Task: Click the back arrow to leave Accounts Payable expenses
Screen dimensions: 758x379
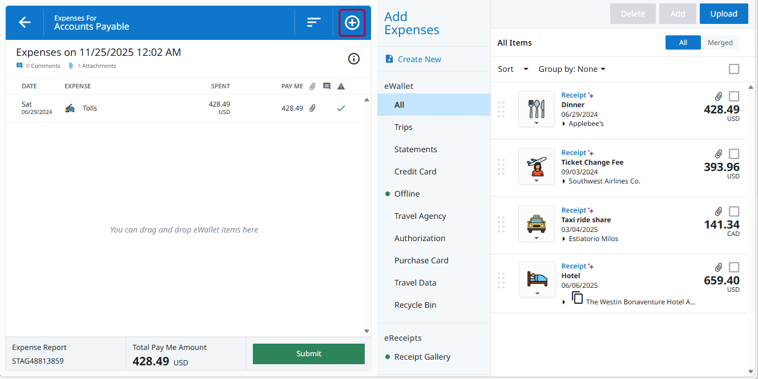Action: point(25,22)
